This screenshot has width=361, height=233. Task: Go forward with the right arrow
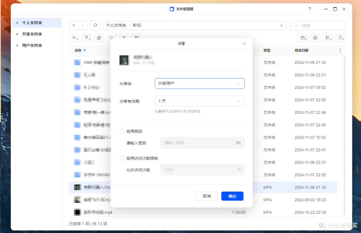click(x=83, y=25)
